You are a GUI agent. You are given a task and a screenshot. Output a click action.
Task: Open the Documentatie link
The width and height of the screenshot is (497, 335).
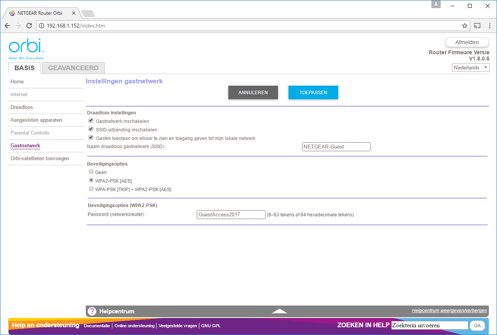97,326
